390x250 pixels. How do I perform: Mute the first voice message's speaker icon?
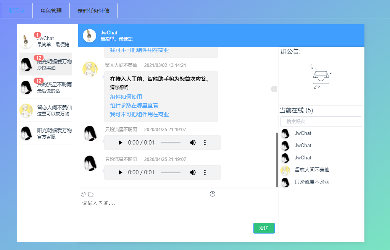(192, 142)
